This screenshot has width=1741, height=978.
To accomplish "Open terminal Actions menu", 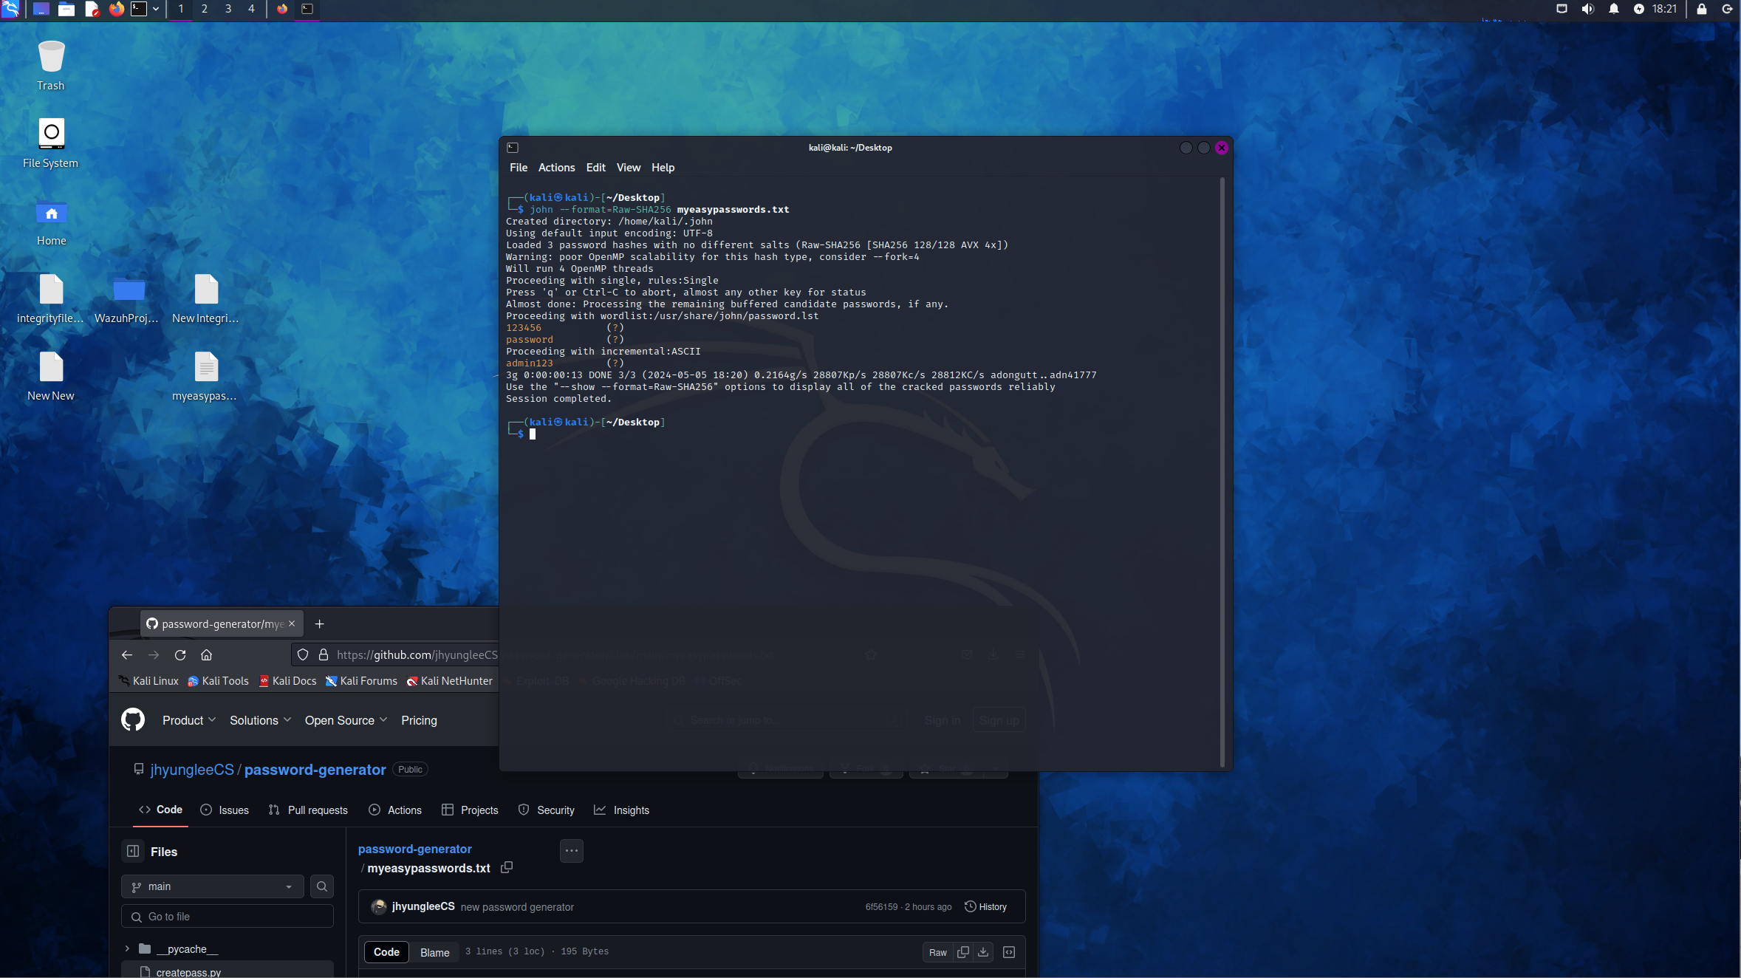I will pos(556,168).
